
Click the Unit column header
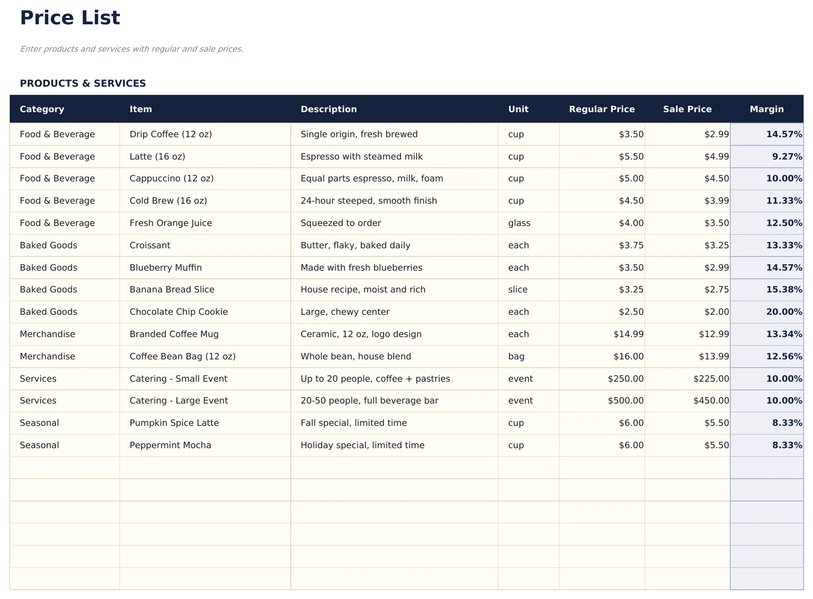(x=518, y=109)
